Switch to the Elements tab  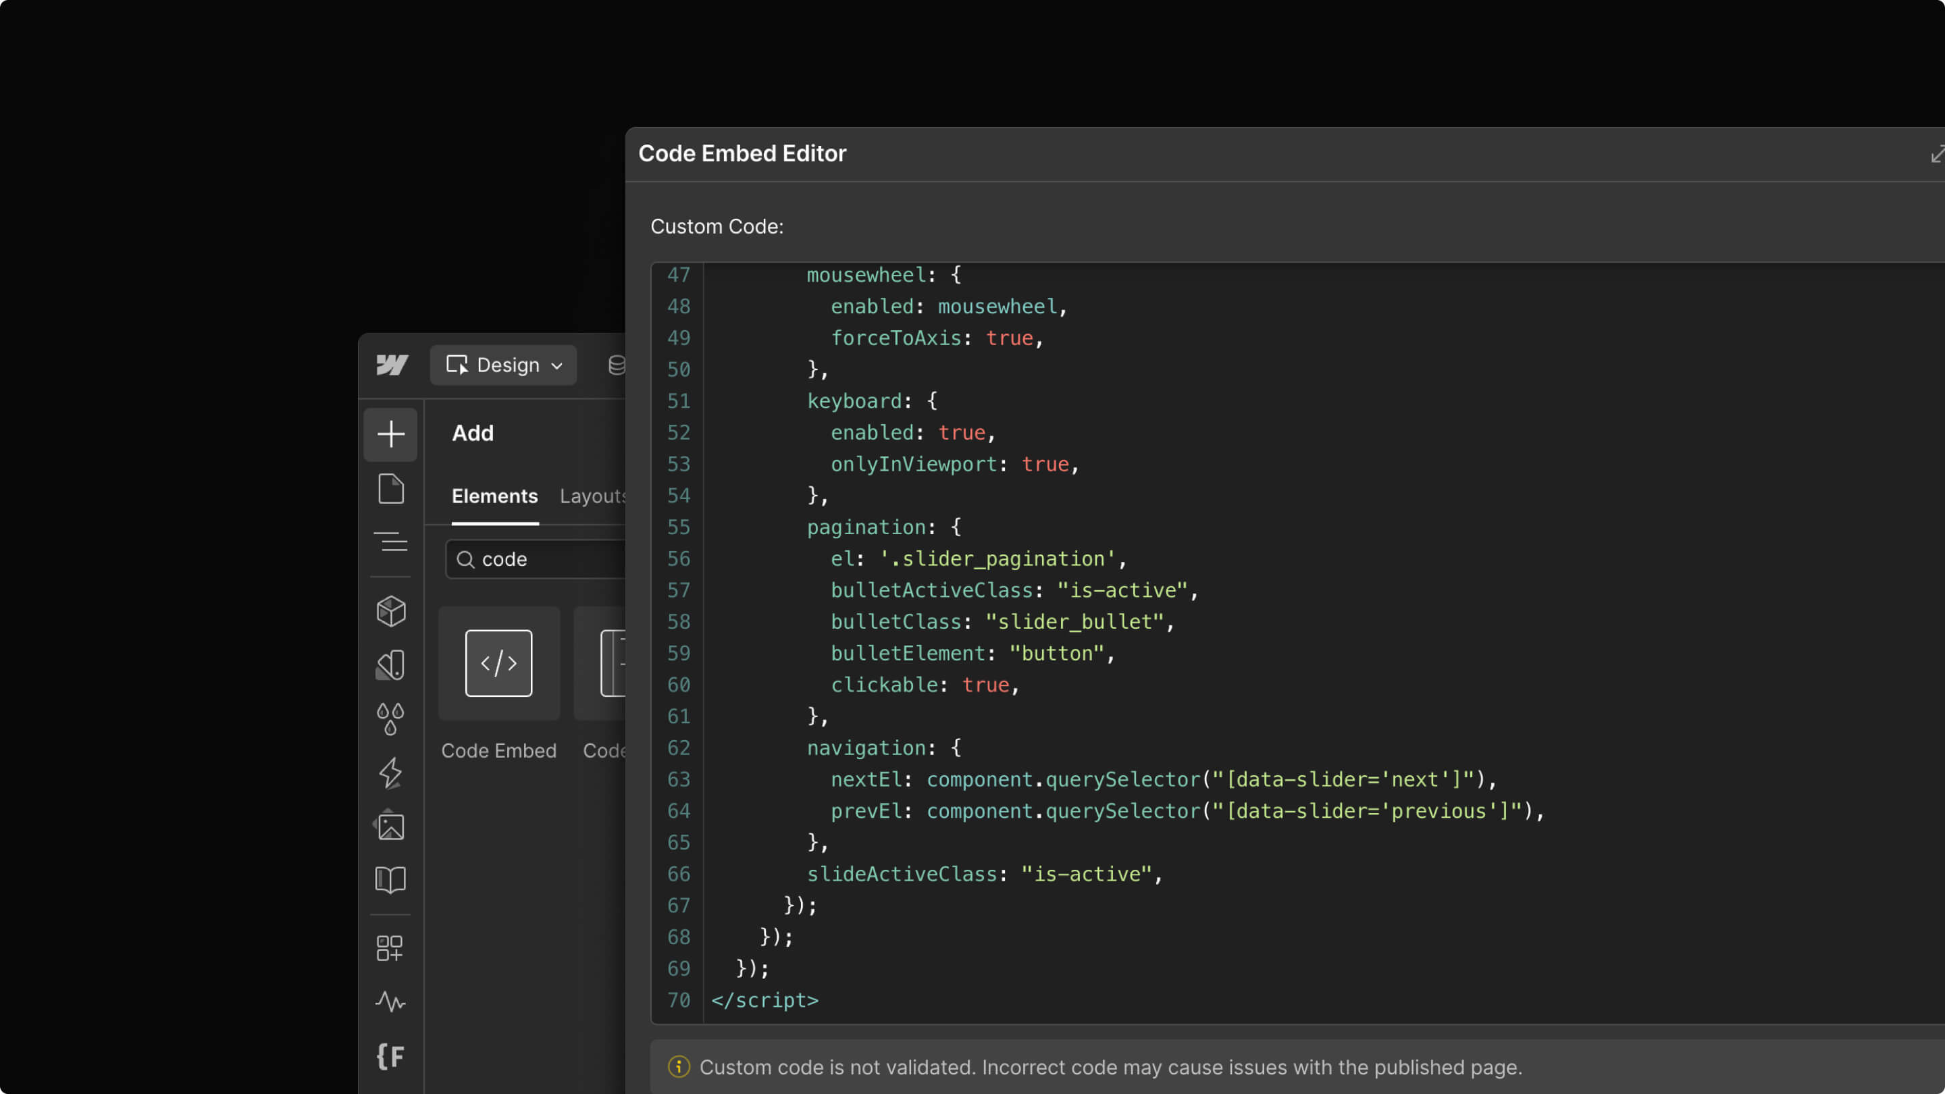pyautogui.click(x=494, y=497)
